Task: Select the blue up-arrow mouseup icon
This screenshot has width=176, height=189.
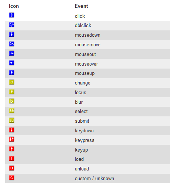Action: (x=11, y=73)
